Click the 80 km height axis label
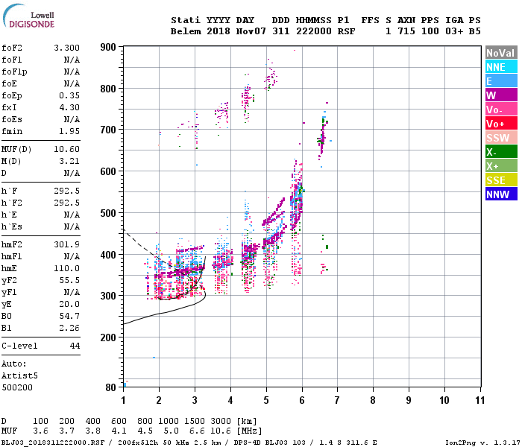The height and width of the screenshot is (447, 522). [x=111, y=387]
